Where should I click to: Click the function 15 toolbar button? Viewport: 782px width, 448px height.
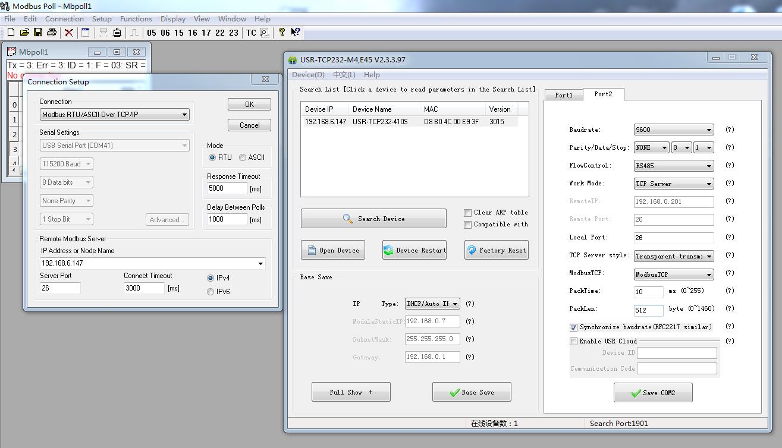click(179, 33)
